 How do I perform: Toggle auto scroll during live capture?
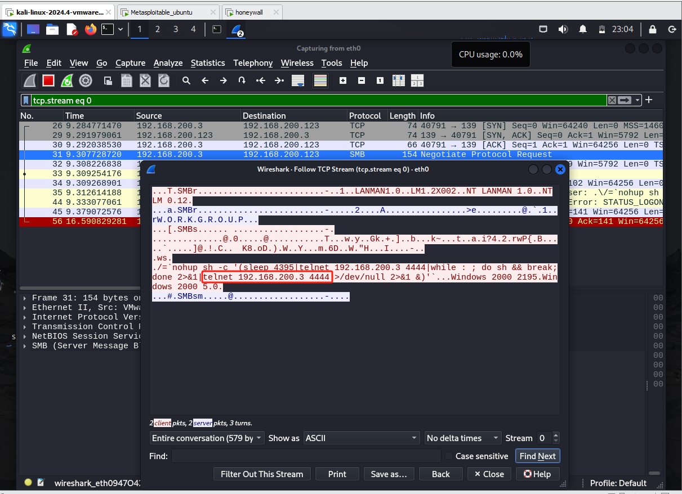[298, 80]
